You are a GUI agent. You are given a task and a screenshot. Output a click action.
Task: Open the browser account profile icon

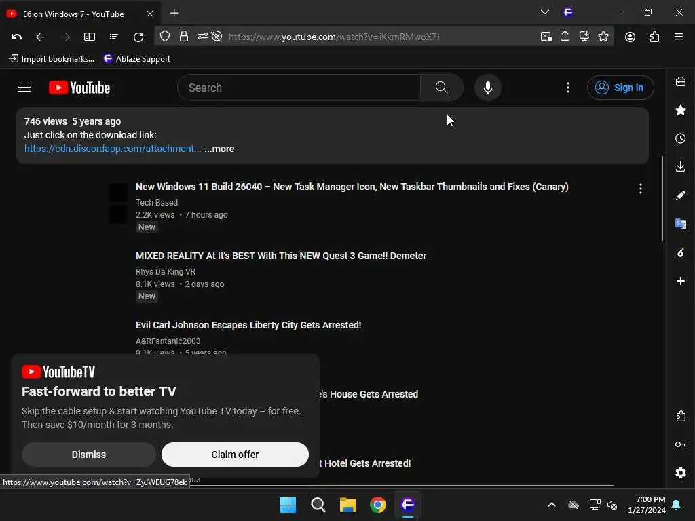coord(630,37)
